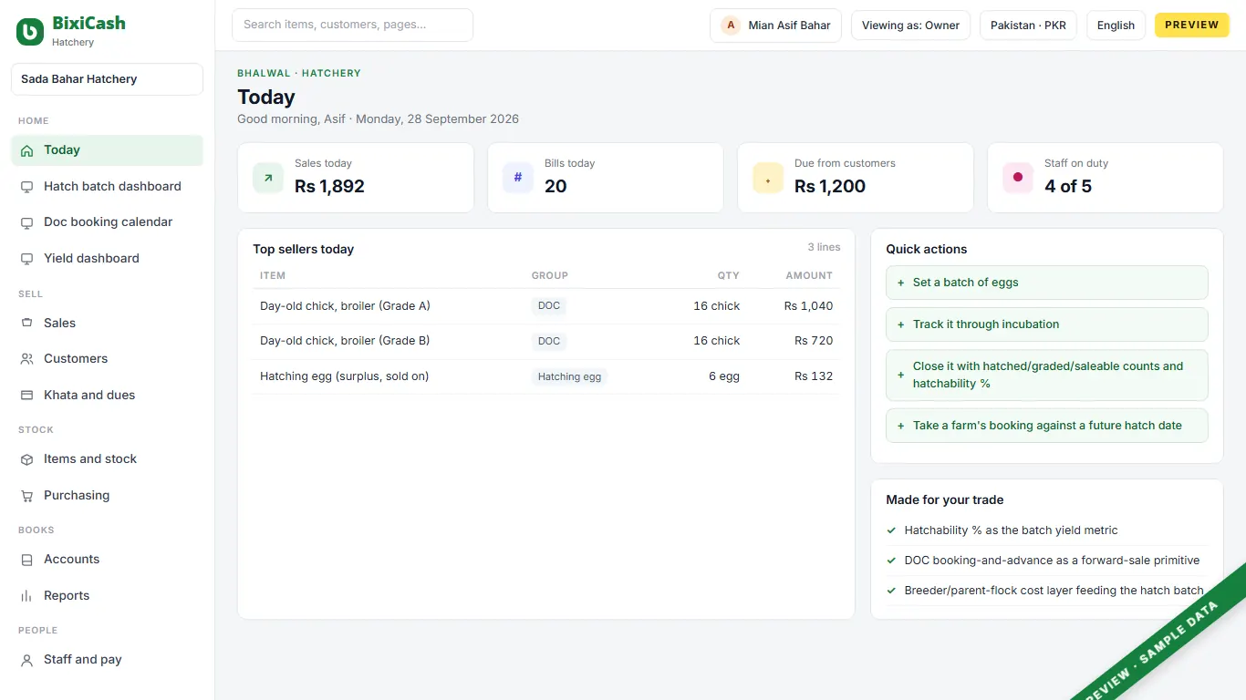Click the Track it through incubation action

(x=1047, y=324)
